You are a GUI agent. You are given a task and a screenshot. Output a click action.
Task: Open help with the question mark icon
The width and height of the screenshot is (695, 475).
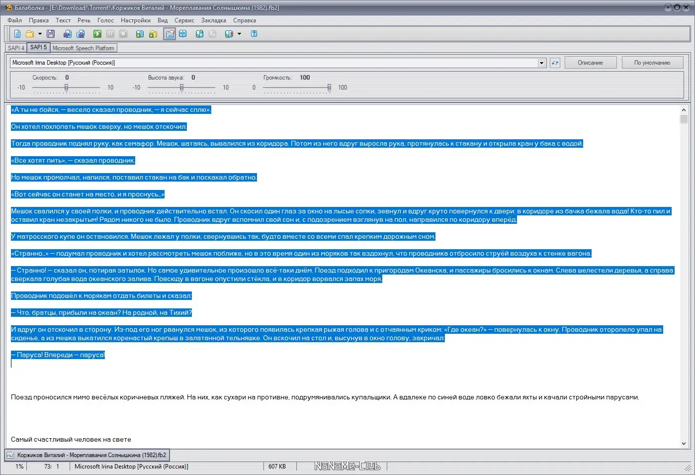click(254, 34)
